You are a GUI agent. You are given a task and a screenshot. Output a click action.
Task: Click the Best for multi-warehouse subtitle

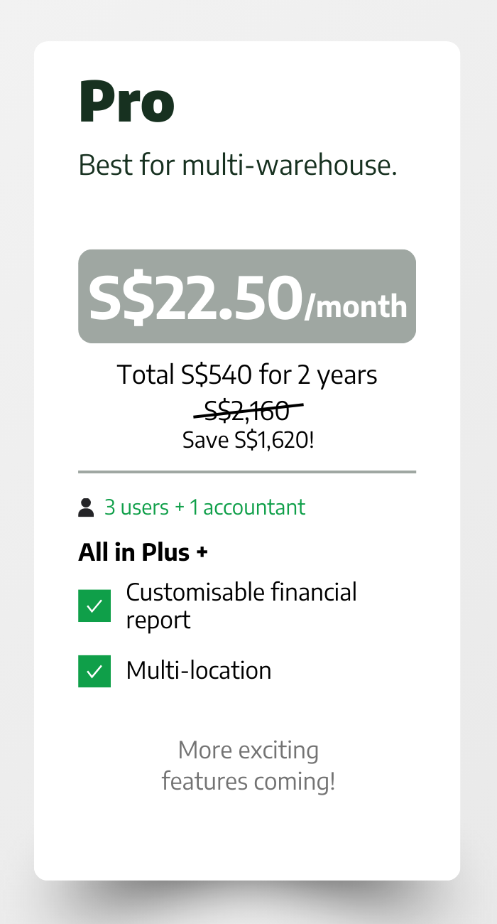pos(237,165)
